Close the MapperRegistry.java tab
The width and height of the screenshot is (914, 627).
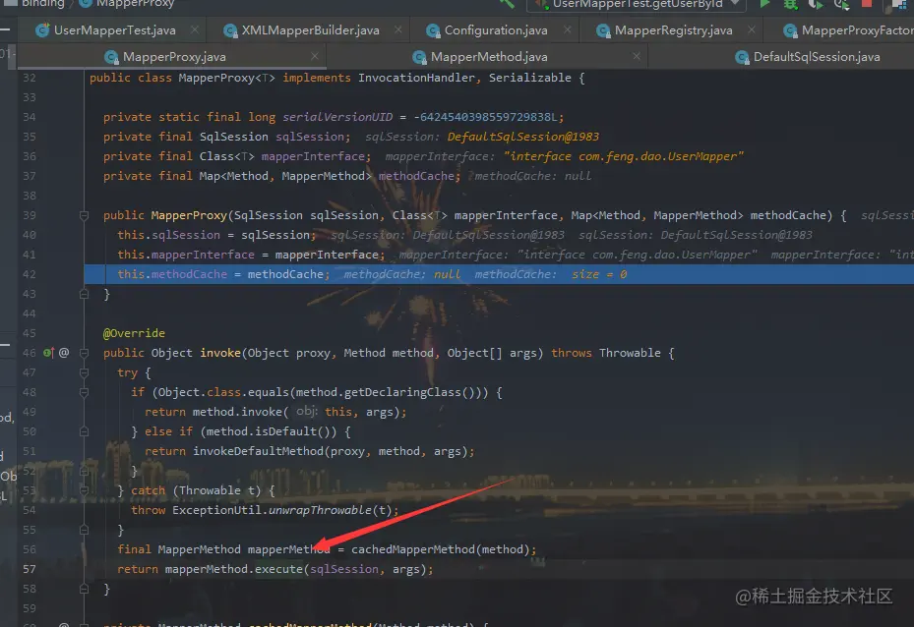pos(752,29)
